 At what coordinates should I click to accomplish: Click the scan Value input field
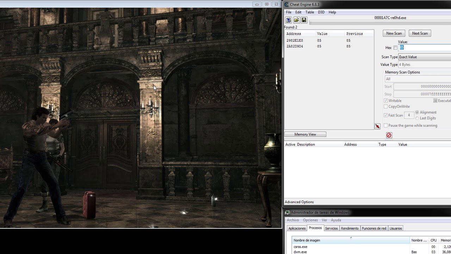coord(425,48)
